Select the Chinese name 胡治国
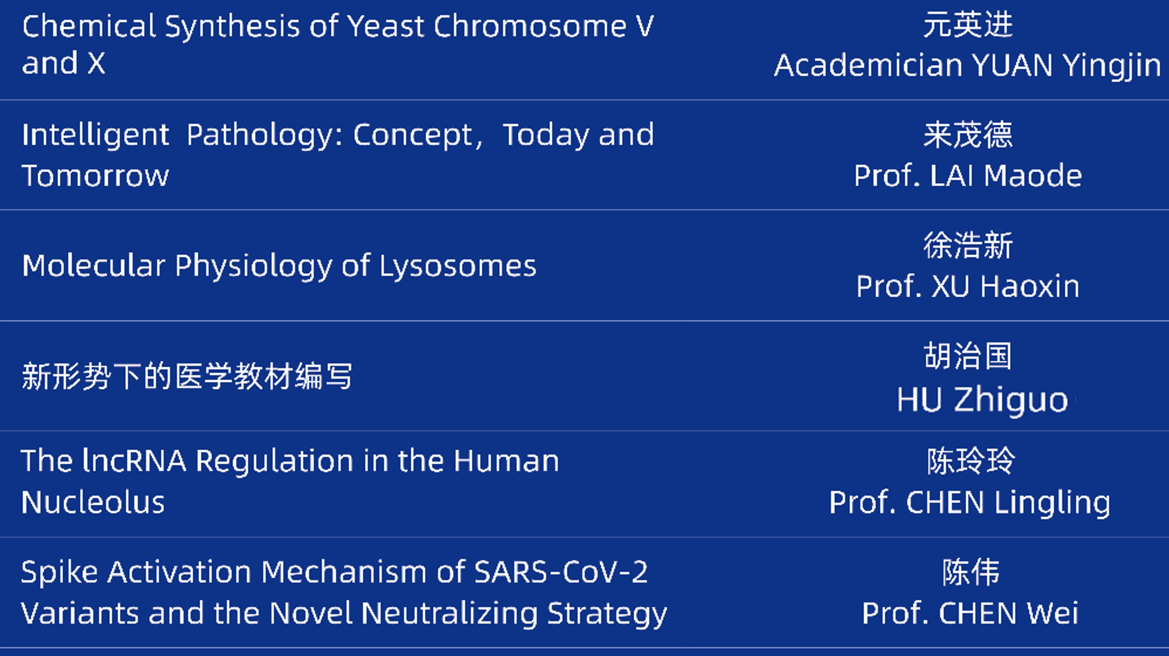 pos(967,356)
